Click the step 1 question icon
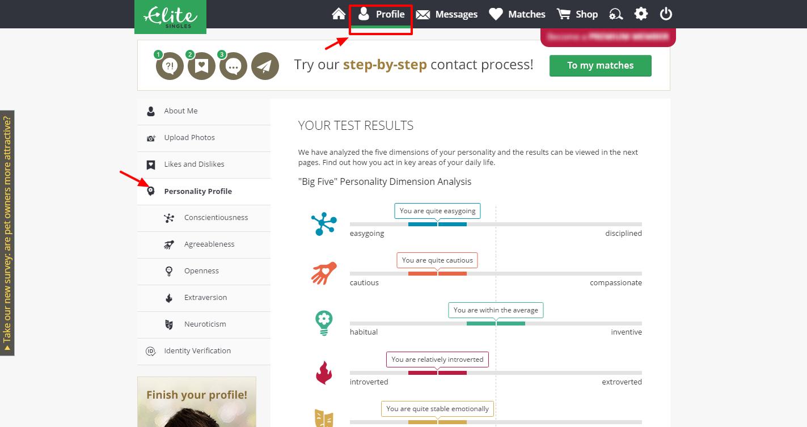The width and height of the screenshot is (807, 427). point(170,66)
